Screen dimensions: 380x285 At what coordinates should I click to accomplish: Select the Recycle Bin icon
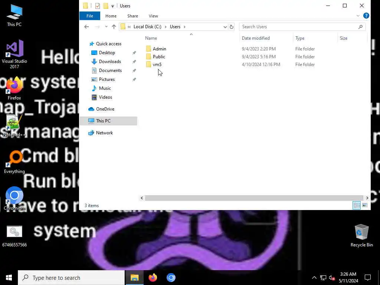[361, 236]
